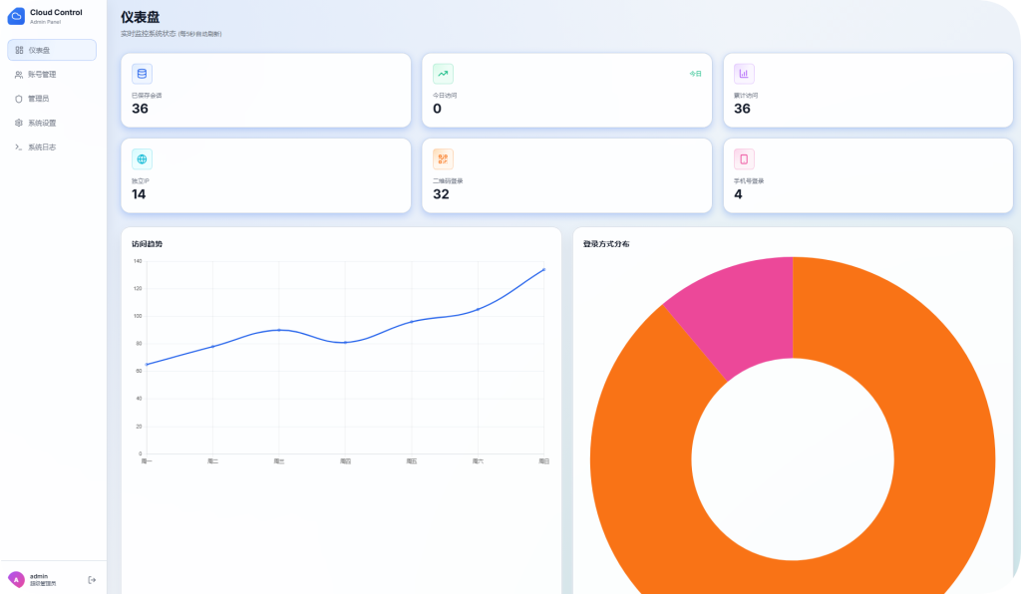Click the 周五 label on the chart x-axis

pyautogui.click(x=412, y=461)
